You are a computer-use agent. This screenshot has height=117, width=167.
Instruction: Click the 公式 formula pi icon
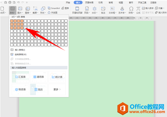138,9
